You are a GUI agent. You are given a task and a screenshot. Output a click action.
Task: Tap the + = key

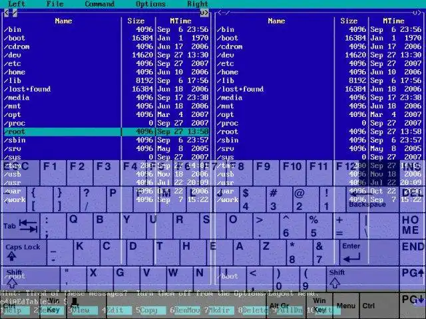click(346, 226)
